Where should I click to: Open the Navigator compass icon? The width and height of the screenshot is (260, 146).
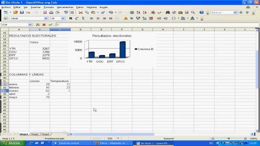[x=174, y=13]
